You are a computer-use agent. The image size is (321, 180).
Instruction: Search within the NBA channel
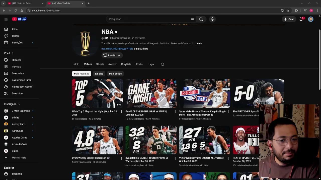(163, 64)
